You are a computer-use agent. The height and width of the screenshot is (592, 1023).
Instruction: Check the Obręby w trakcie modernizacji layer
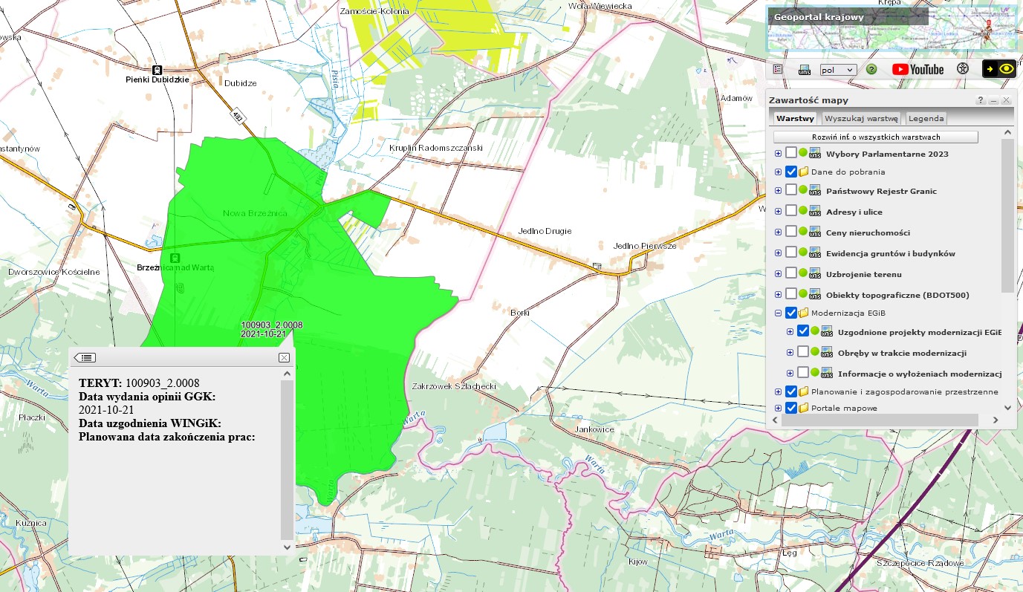(803, 352)
